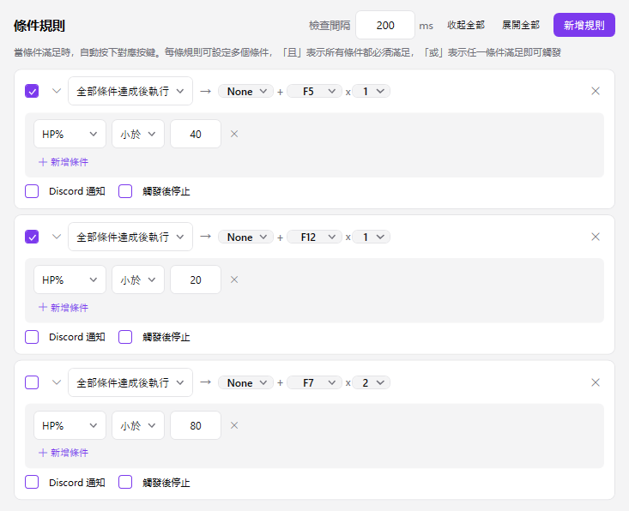The height and width of the screenshot is (511, 629).
Task: Delete the F12 rule with X icon
Action: pyautogui.click(x=596, y=237)
